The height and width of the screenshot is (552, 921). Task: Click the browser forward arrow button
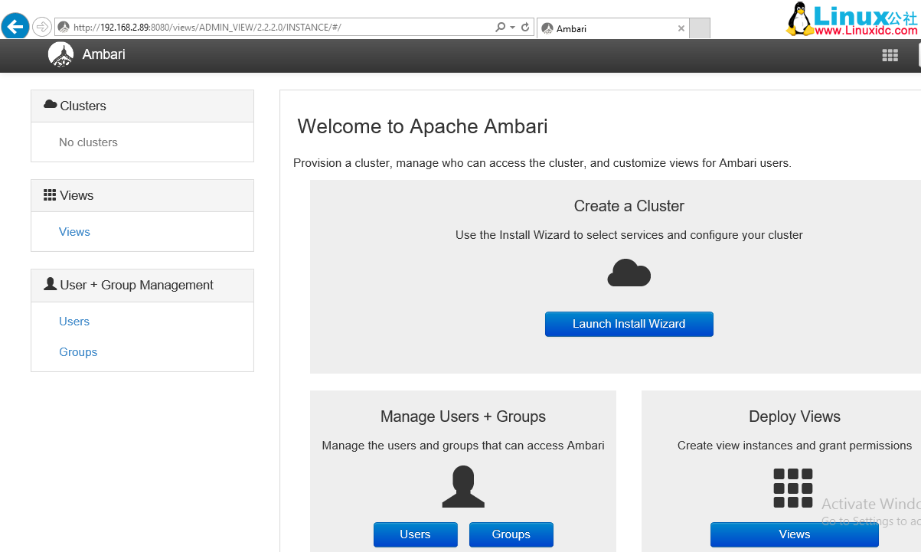click(42, 27)
